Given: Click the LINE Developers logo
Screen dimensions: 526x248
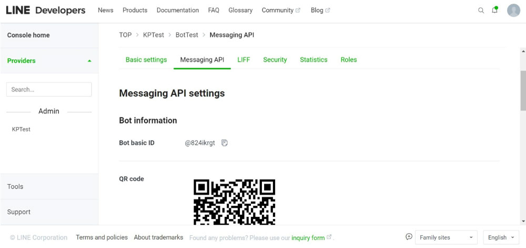Looking at the screenshot, I should pos(46,11).
